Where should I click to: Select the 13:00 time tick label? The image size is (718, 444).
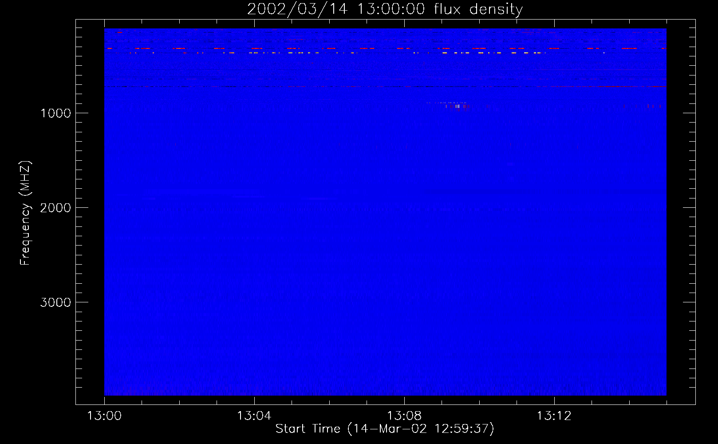point(104,416)
